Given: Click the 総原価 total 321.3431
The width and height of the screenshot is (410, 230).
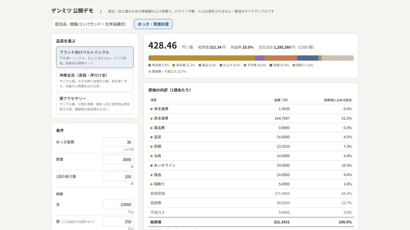Looking at the screenshot, I should pyautogui.click(x=282, y=222).
